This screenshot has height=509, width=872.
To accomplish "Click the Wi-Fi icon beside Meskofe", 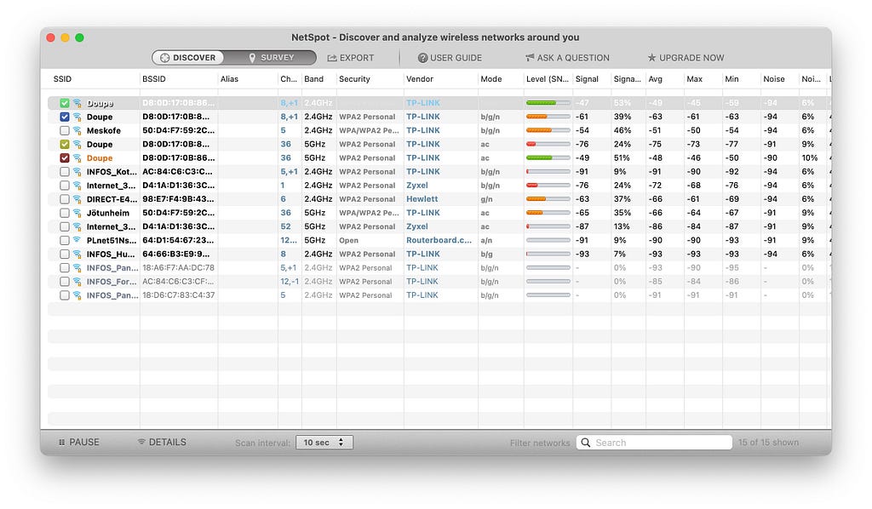I will 77,130.
